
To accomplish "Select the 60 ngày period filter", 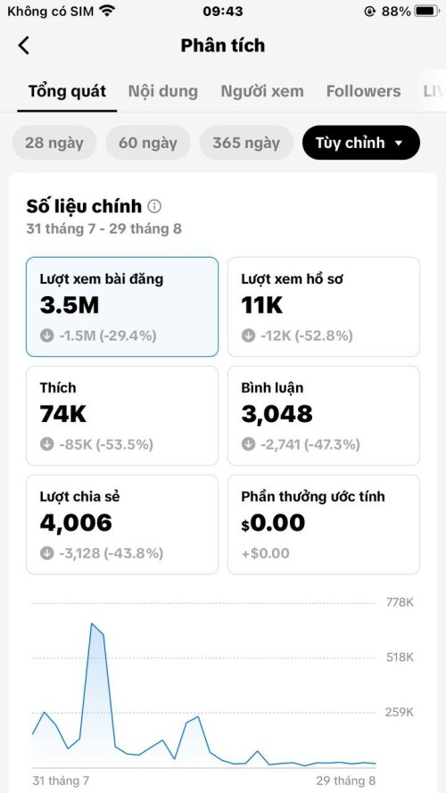I will [x=148, y=143].
